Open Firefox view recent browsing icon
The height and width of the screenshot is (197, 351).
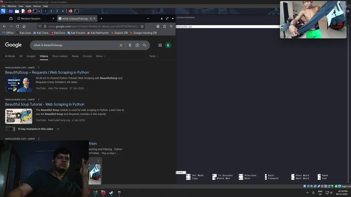pyautogui.click(x=11, y=19)
